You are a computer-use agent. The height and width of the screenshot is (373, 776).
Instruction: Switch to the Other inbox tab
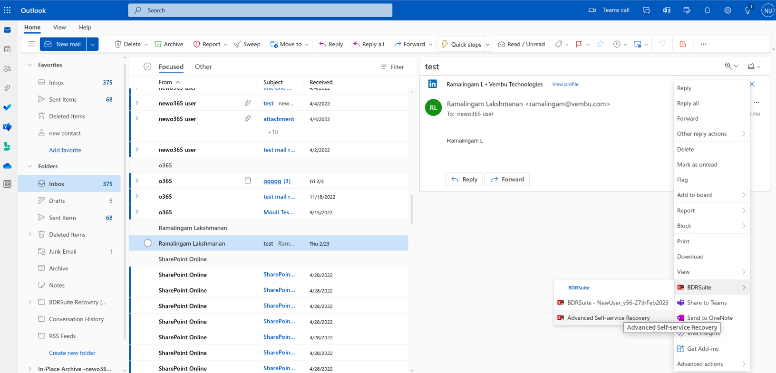pos(203,67)
